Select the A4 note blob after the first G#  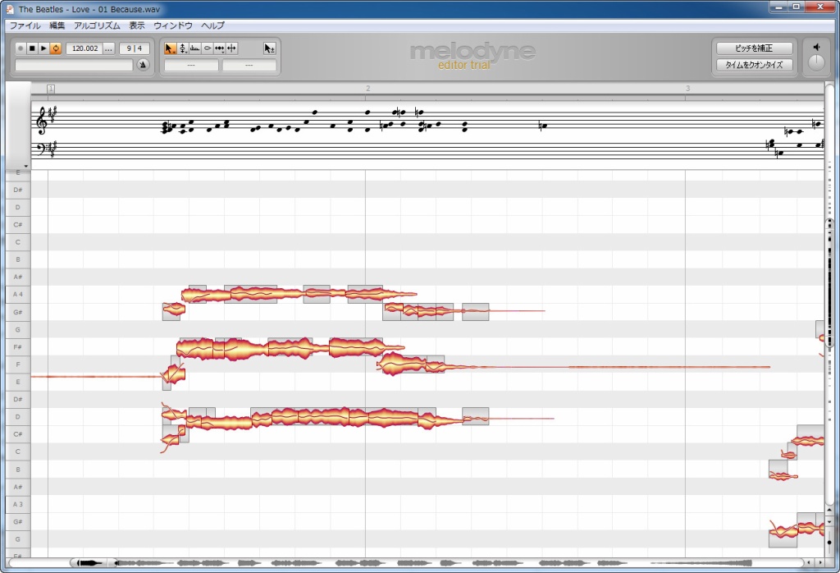click(206, 294)
